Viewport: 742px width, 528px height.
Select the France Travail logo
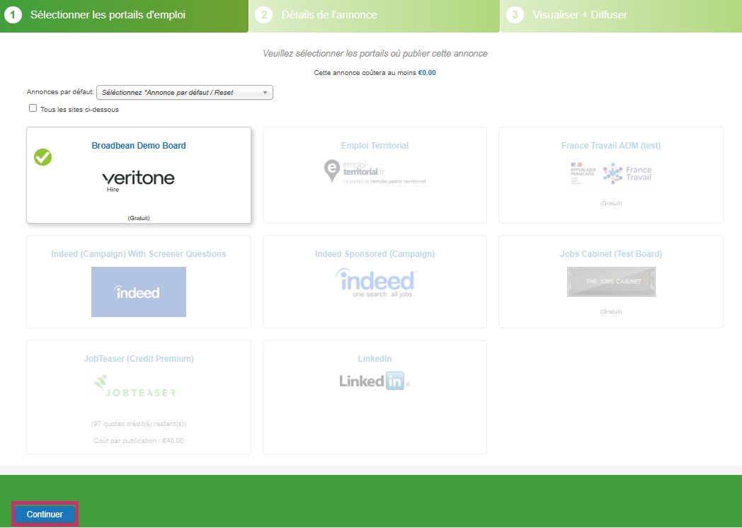(x=610, y=173)
